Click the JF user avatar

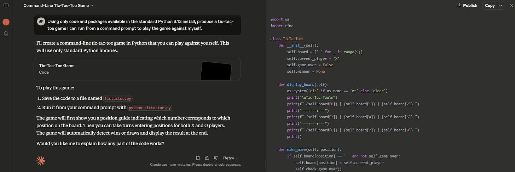coord(41,21)
